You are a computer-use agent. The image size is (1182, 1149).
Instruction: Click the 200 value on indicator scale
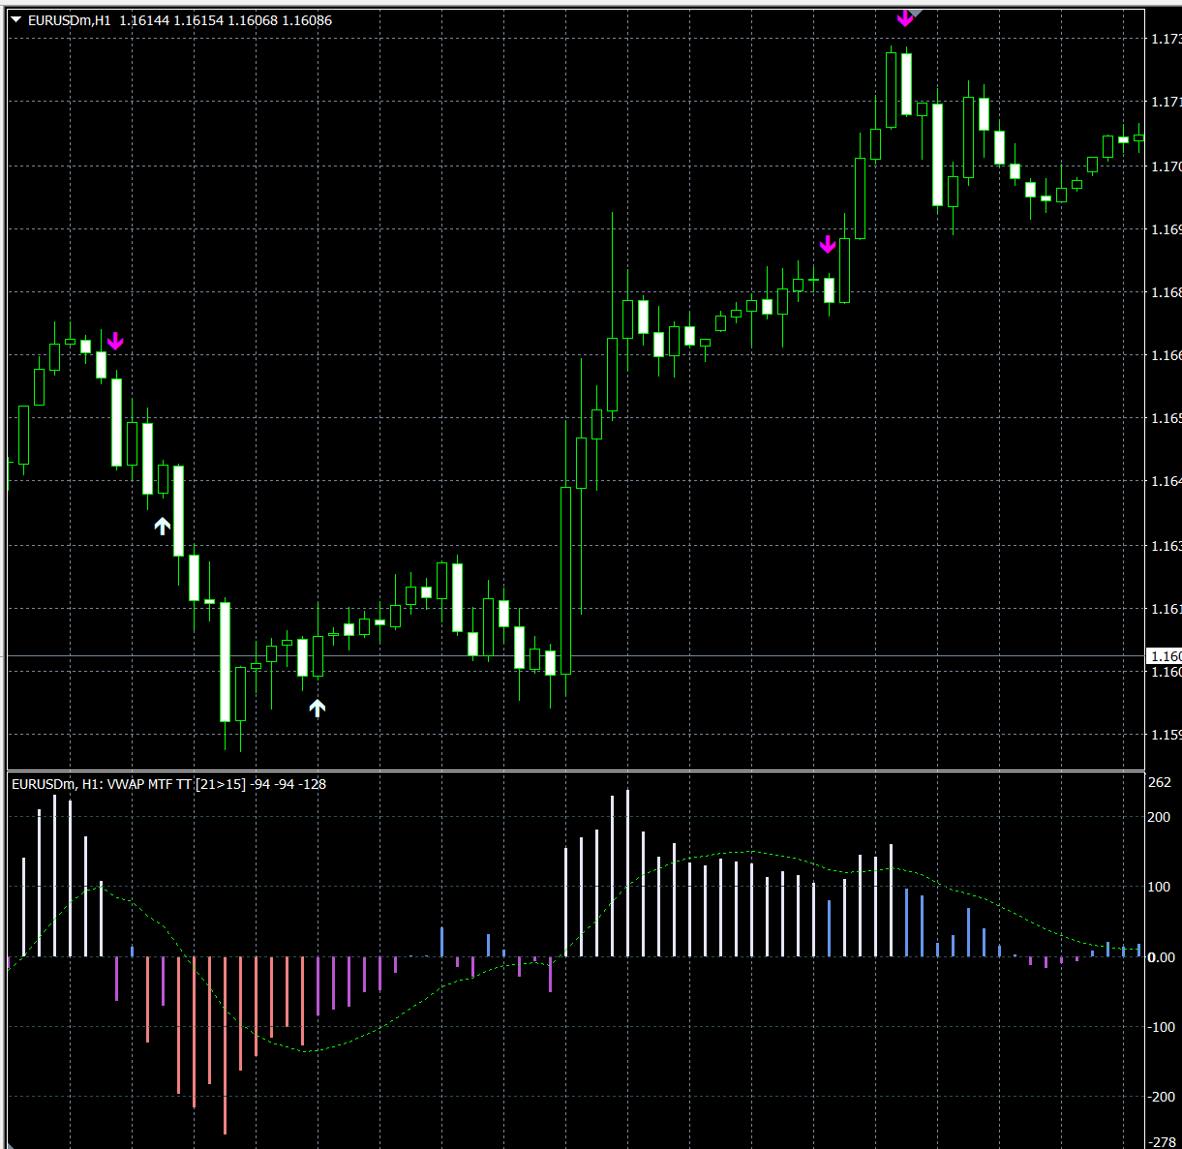click(x=1159, y=817)
